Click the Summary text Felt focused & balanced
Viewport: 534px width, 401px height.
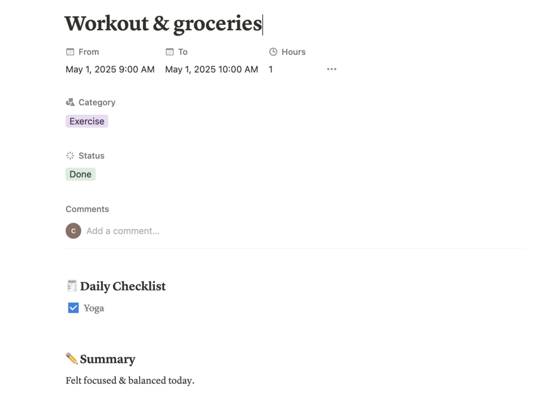tap(130, 381)
